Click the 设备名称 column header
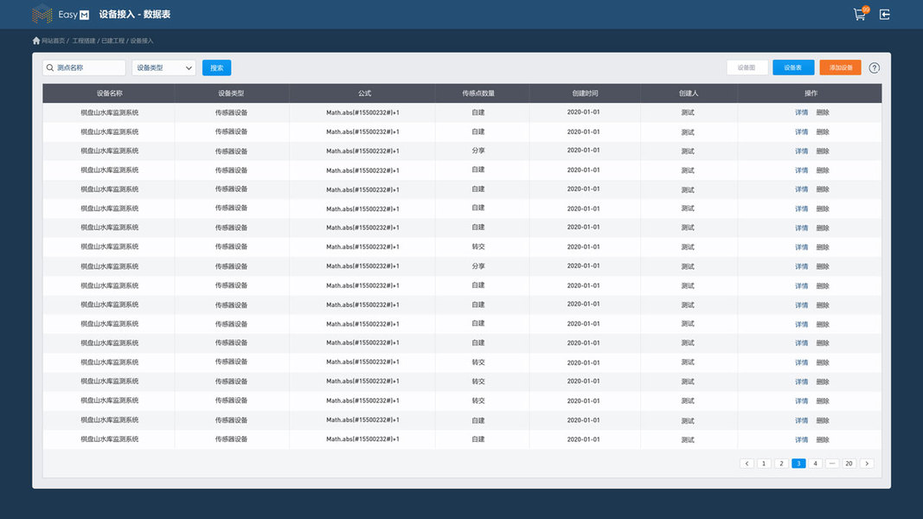 click(x=110, y=93)
